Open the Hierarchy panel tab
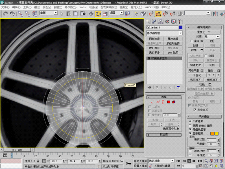Screen dimensions: 225x169 [x=161, y=22]
